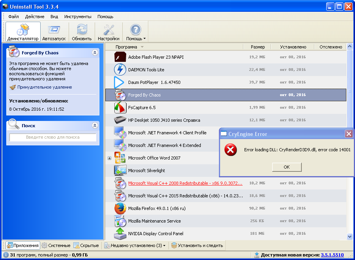
Task: Toggle the Скрытые filter button
Action: (86, 245)
